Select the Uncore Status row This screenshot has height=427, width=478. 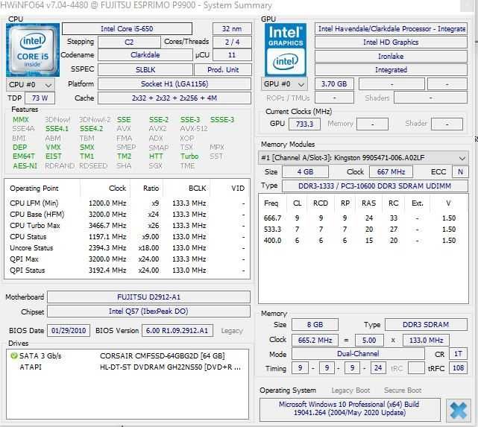coord(127,248)
